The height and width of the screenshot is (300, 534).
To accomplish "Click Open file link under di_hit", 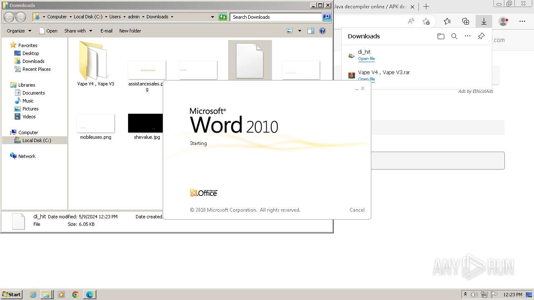I will 366,59.
